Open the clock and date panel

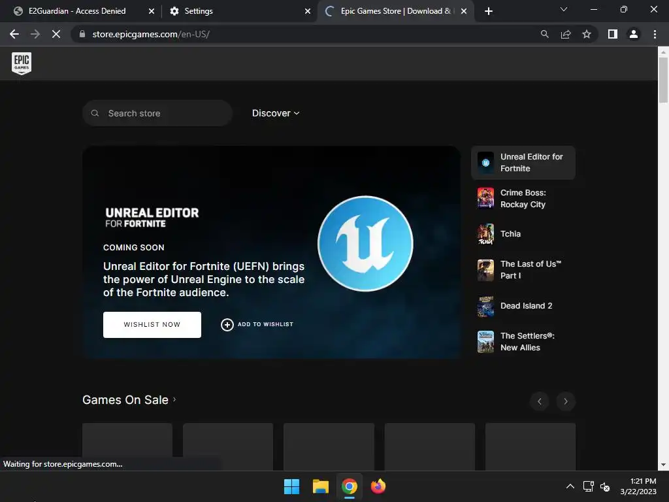639,486
